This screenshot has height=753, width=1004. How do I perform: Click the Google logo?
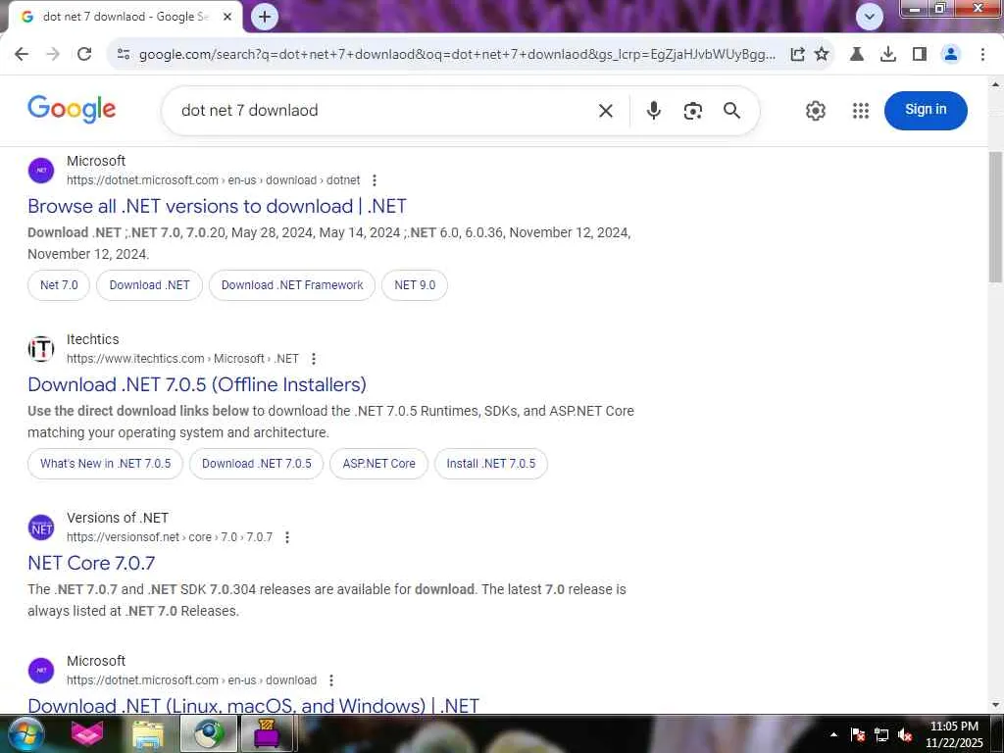click(x=72, y=109)
